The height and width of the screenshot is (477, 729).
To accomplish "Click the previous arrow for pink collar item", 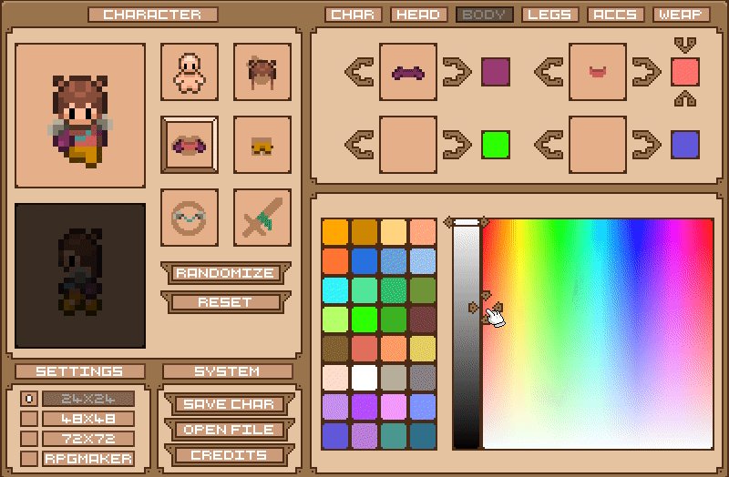I will pyautogui.click(x=549, y=72).
